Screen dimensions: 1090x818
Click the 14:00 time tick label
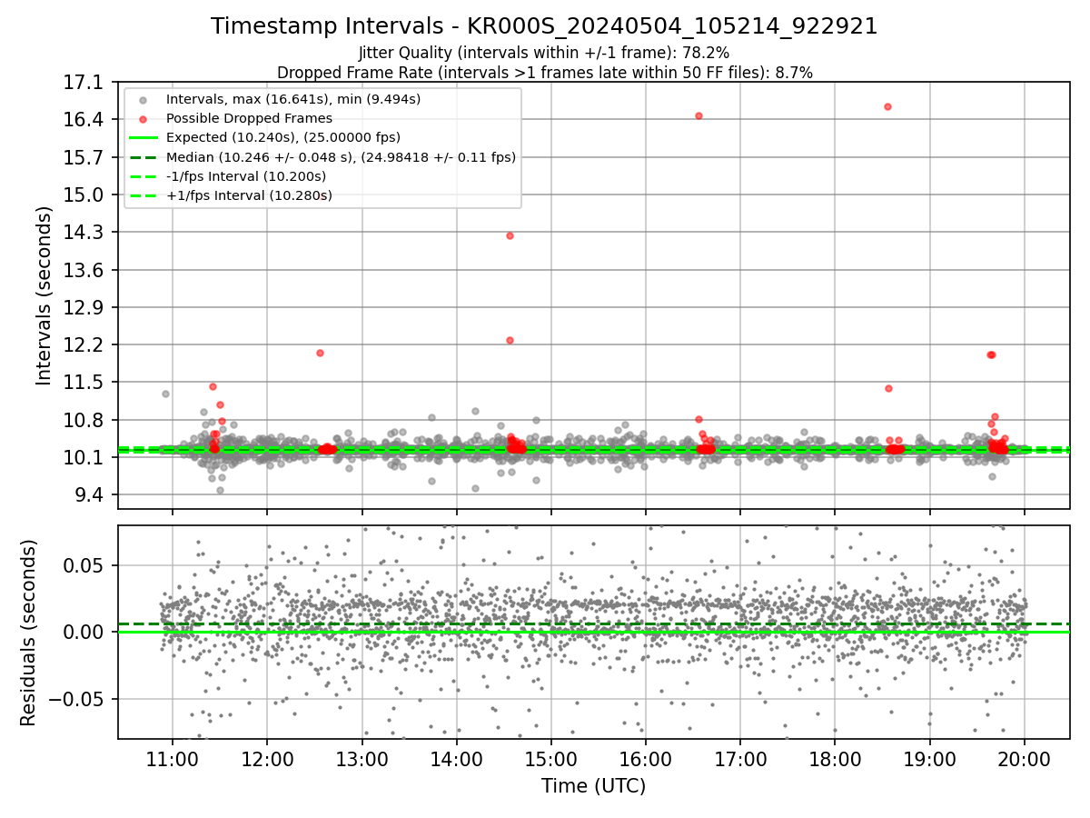pos(457,758)
